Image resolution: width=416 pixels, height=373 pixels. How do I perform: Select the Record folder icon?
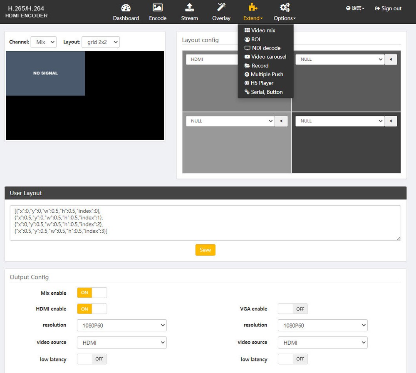(248, 65)
